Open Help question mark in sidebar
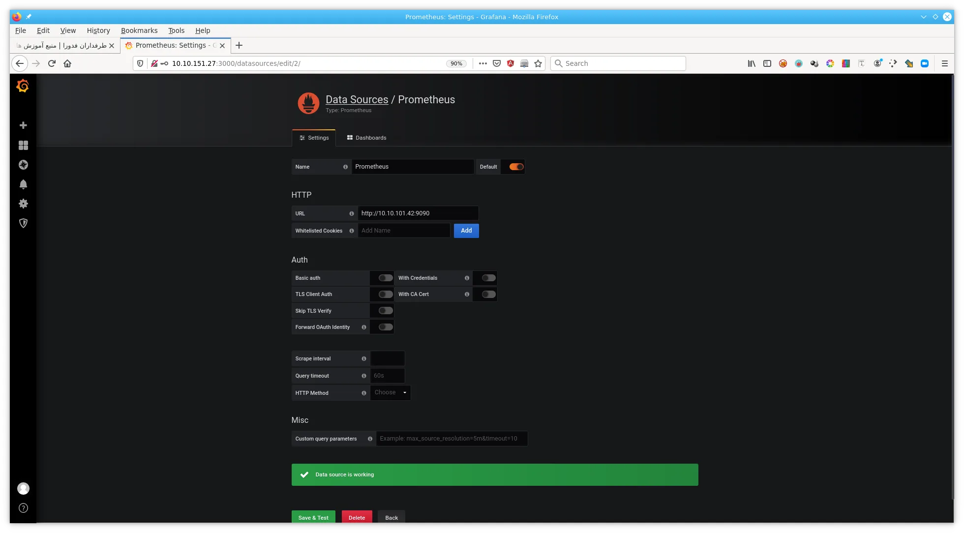 coord(23,508)
